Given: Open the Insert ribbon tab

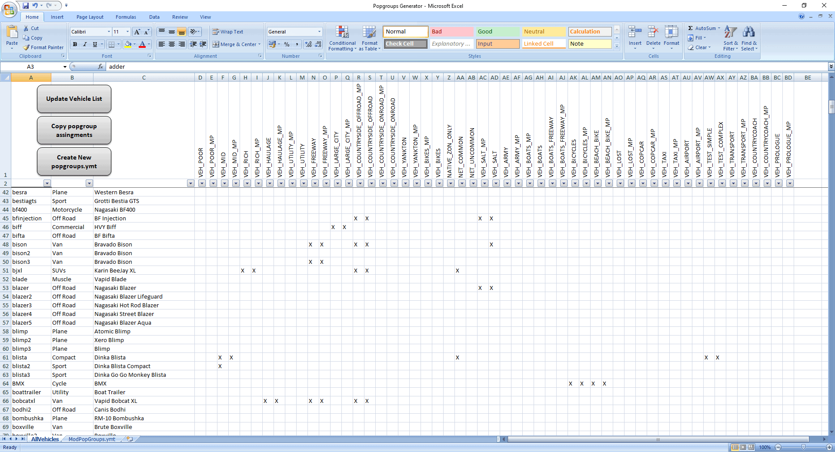Looking at the screenshot, I should [x=57, y=17].
